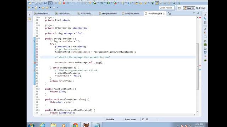Click the New file toolbar icon

(x=30, y=3)
